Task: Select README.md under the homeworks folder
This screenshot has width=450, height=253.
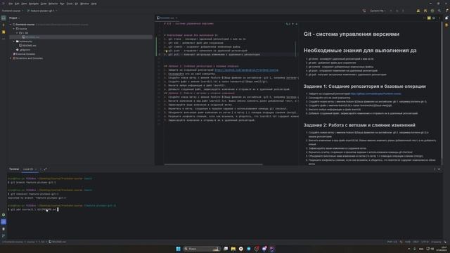Action: [27, 45]
